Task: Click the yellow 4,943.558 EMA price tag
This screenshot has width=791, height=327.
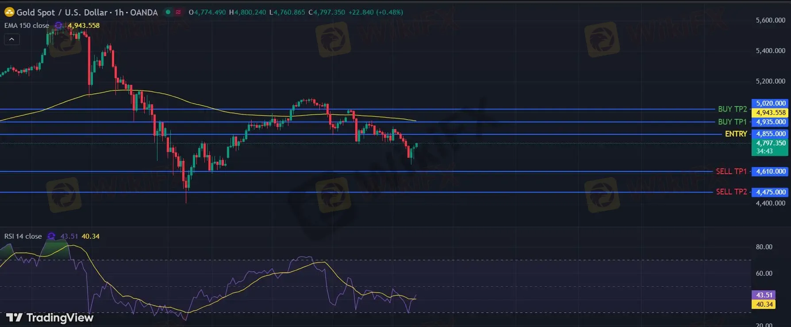Action: [x=770, y=113]
